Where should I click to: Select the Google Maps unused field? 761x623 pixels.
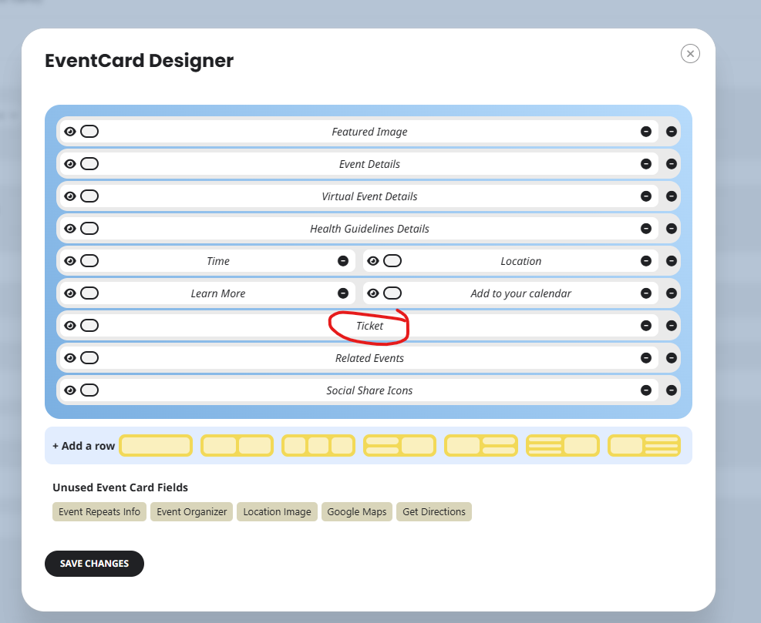pos(357,511)
